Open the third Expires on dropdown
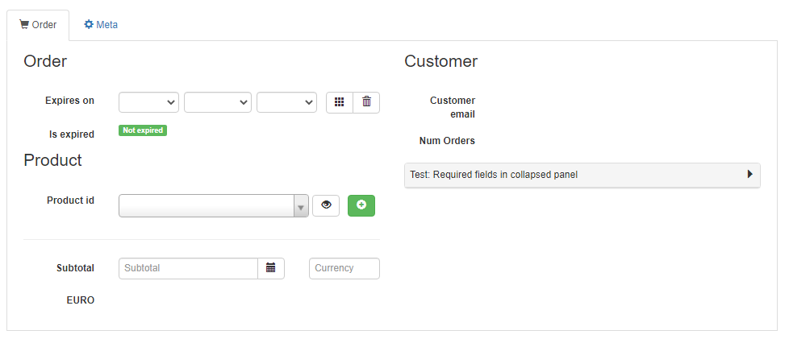789x343 pixels. [286, 102]
